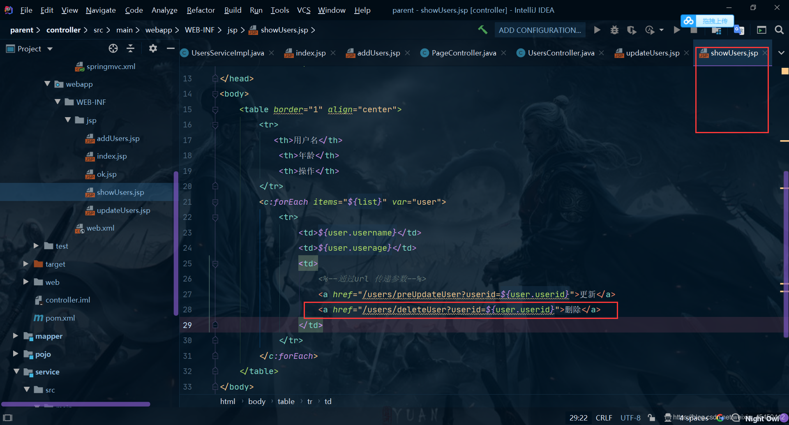Click the Debug bug icon
This screenshot has width=789, height=425.
[614, 30]
